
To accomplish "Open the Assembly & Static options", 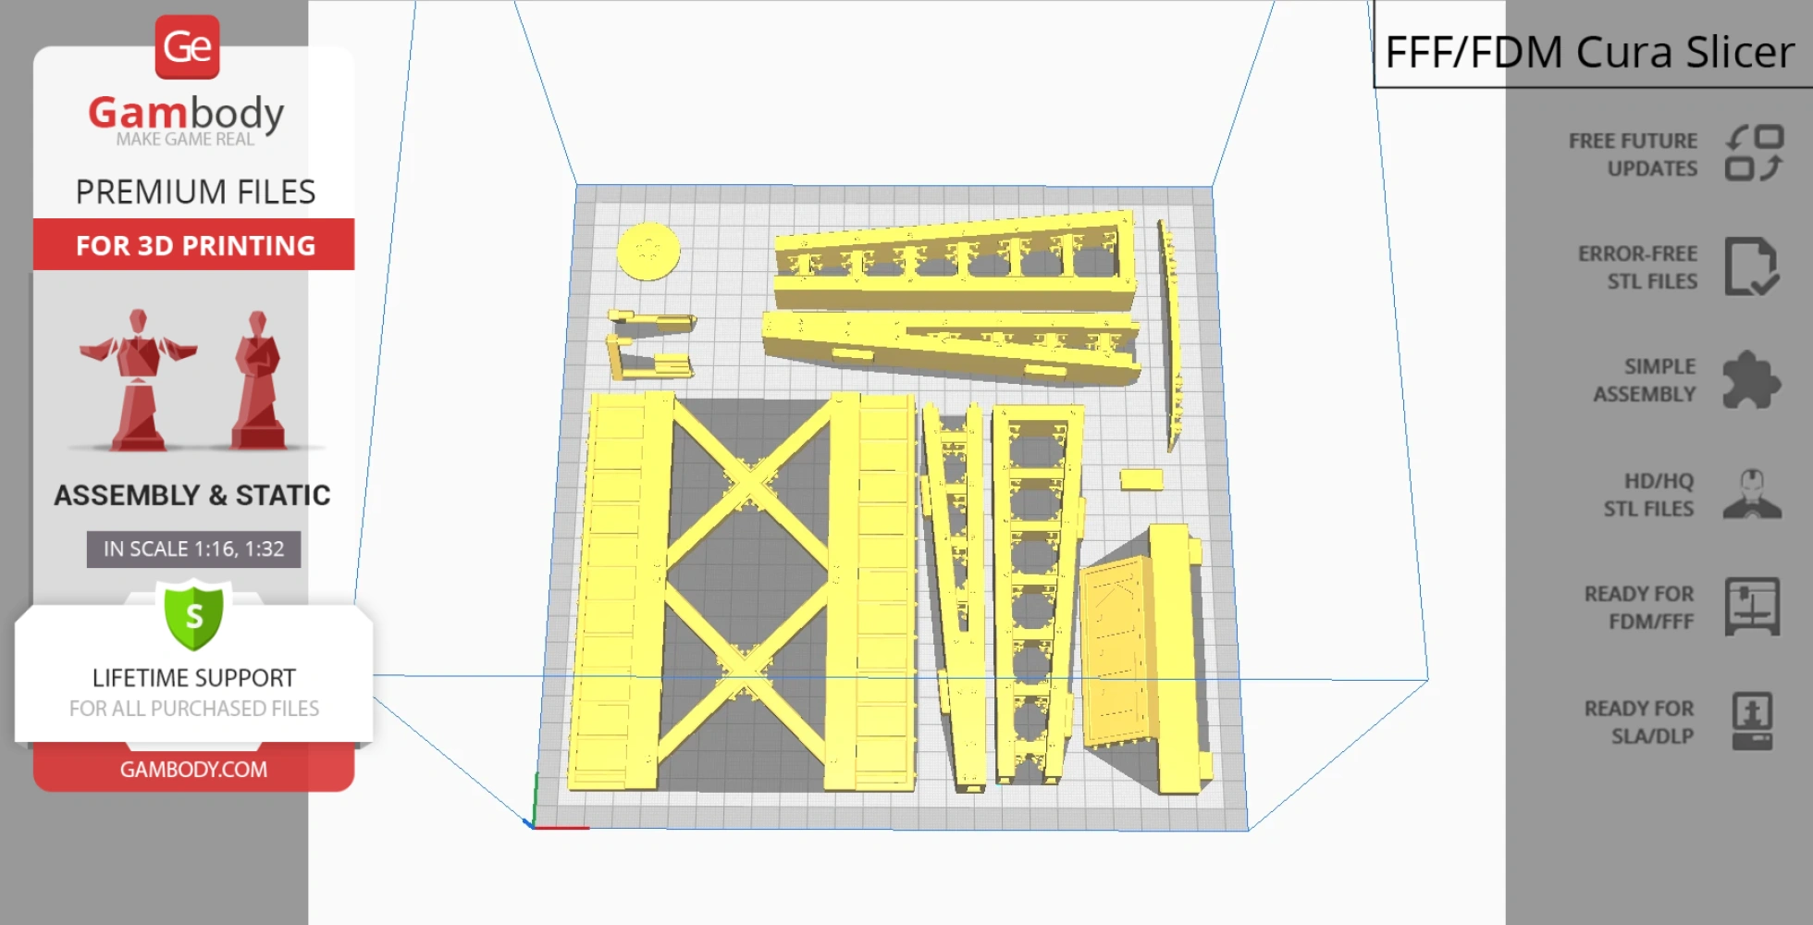I will [x=192, y=495].
